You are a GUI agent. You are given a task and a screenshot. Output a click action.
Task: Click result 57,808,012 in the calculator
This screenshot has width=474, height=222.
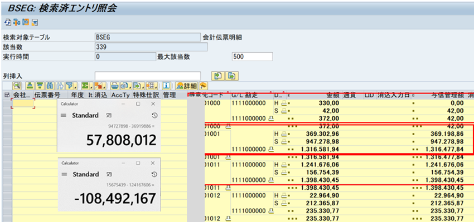pos(121,140)
